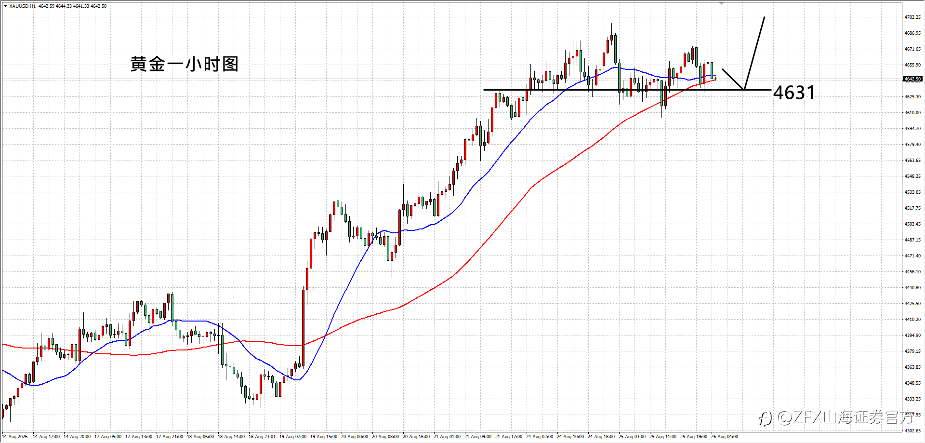Click time axis label 25 Aug 11:00
The width and height of the screenshot is (925, 443).
[663, 437]
